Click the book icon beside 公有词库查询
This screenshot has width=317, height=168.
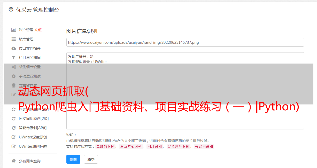point(14,161)
